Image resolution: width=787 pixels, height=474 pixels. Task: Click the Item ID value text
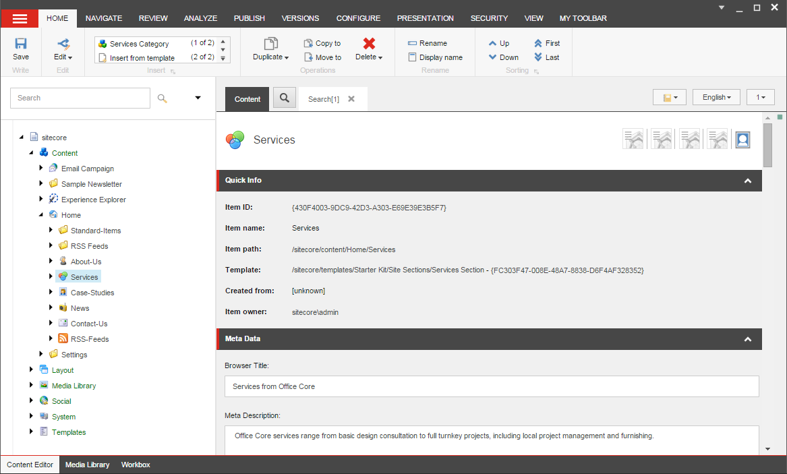click(369, 207)
